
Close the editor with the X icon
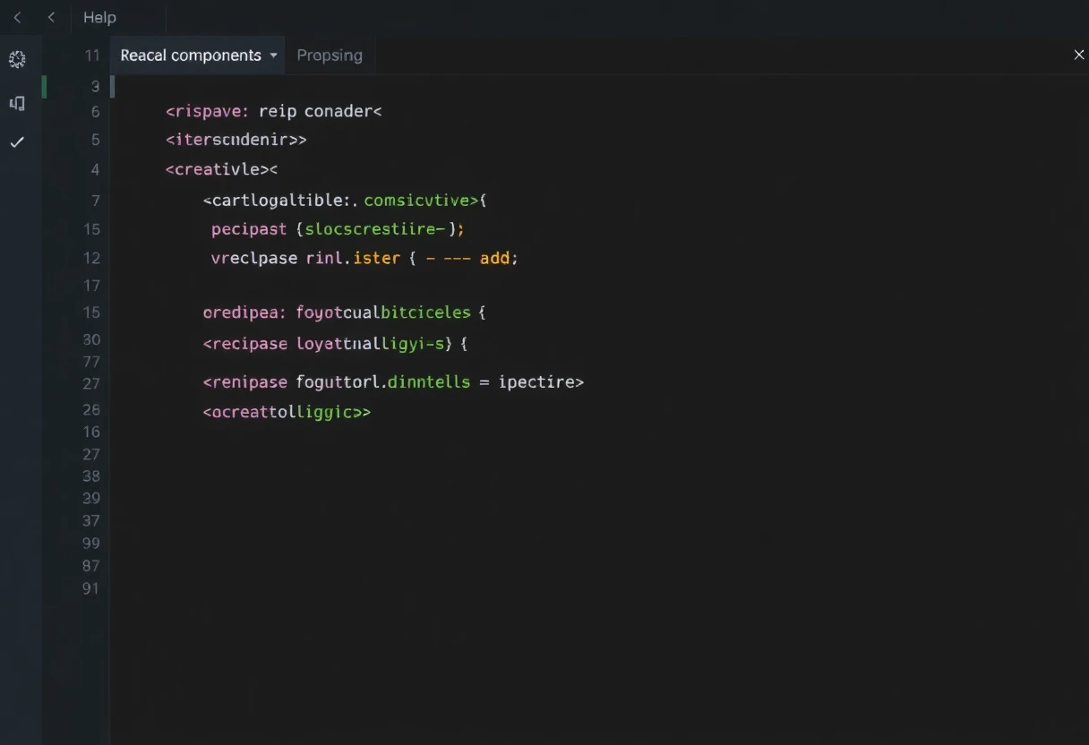point(1078,56)
